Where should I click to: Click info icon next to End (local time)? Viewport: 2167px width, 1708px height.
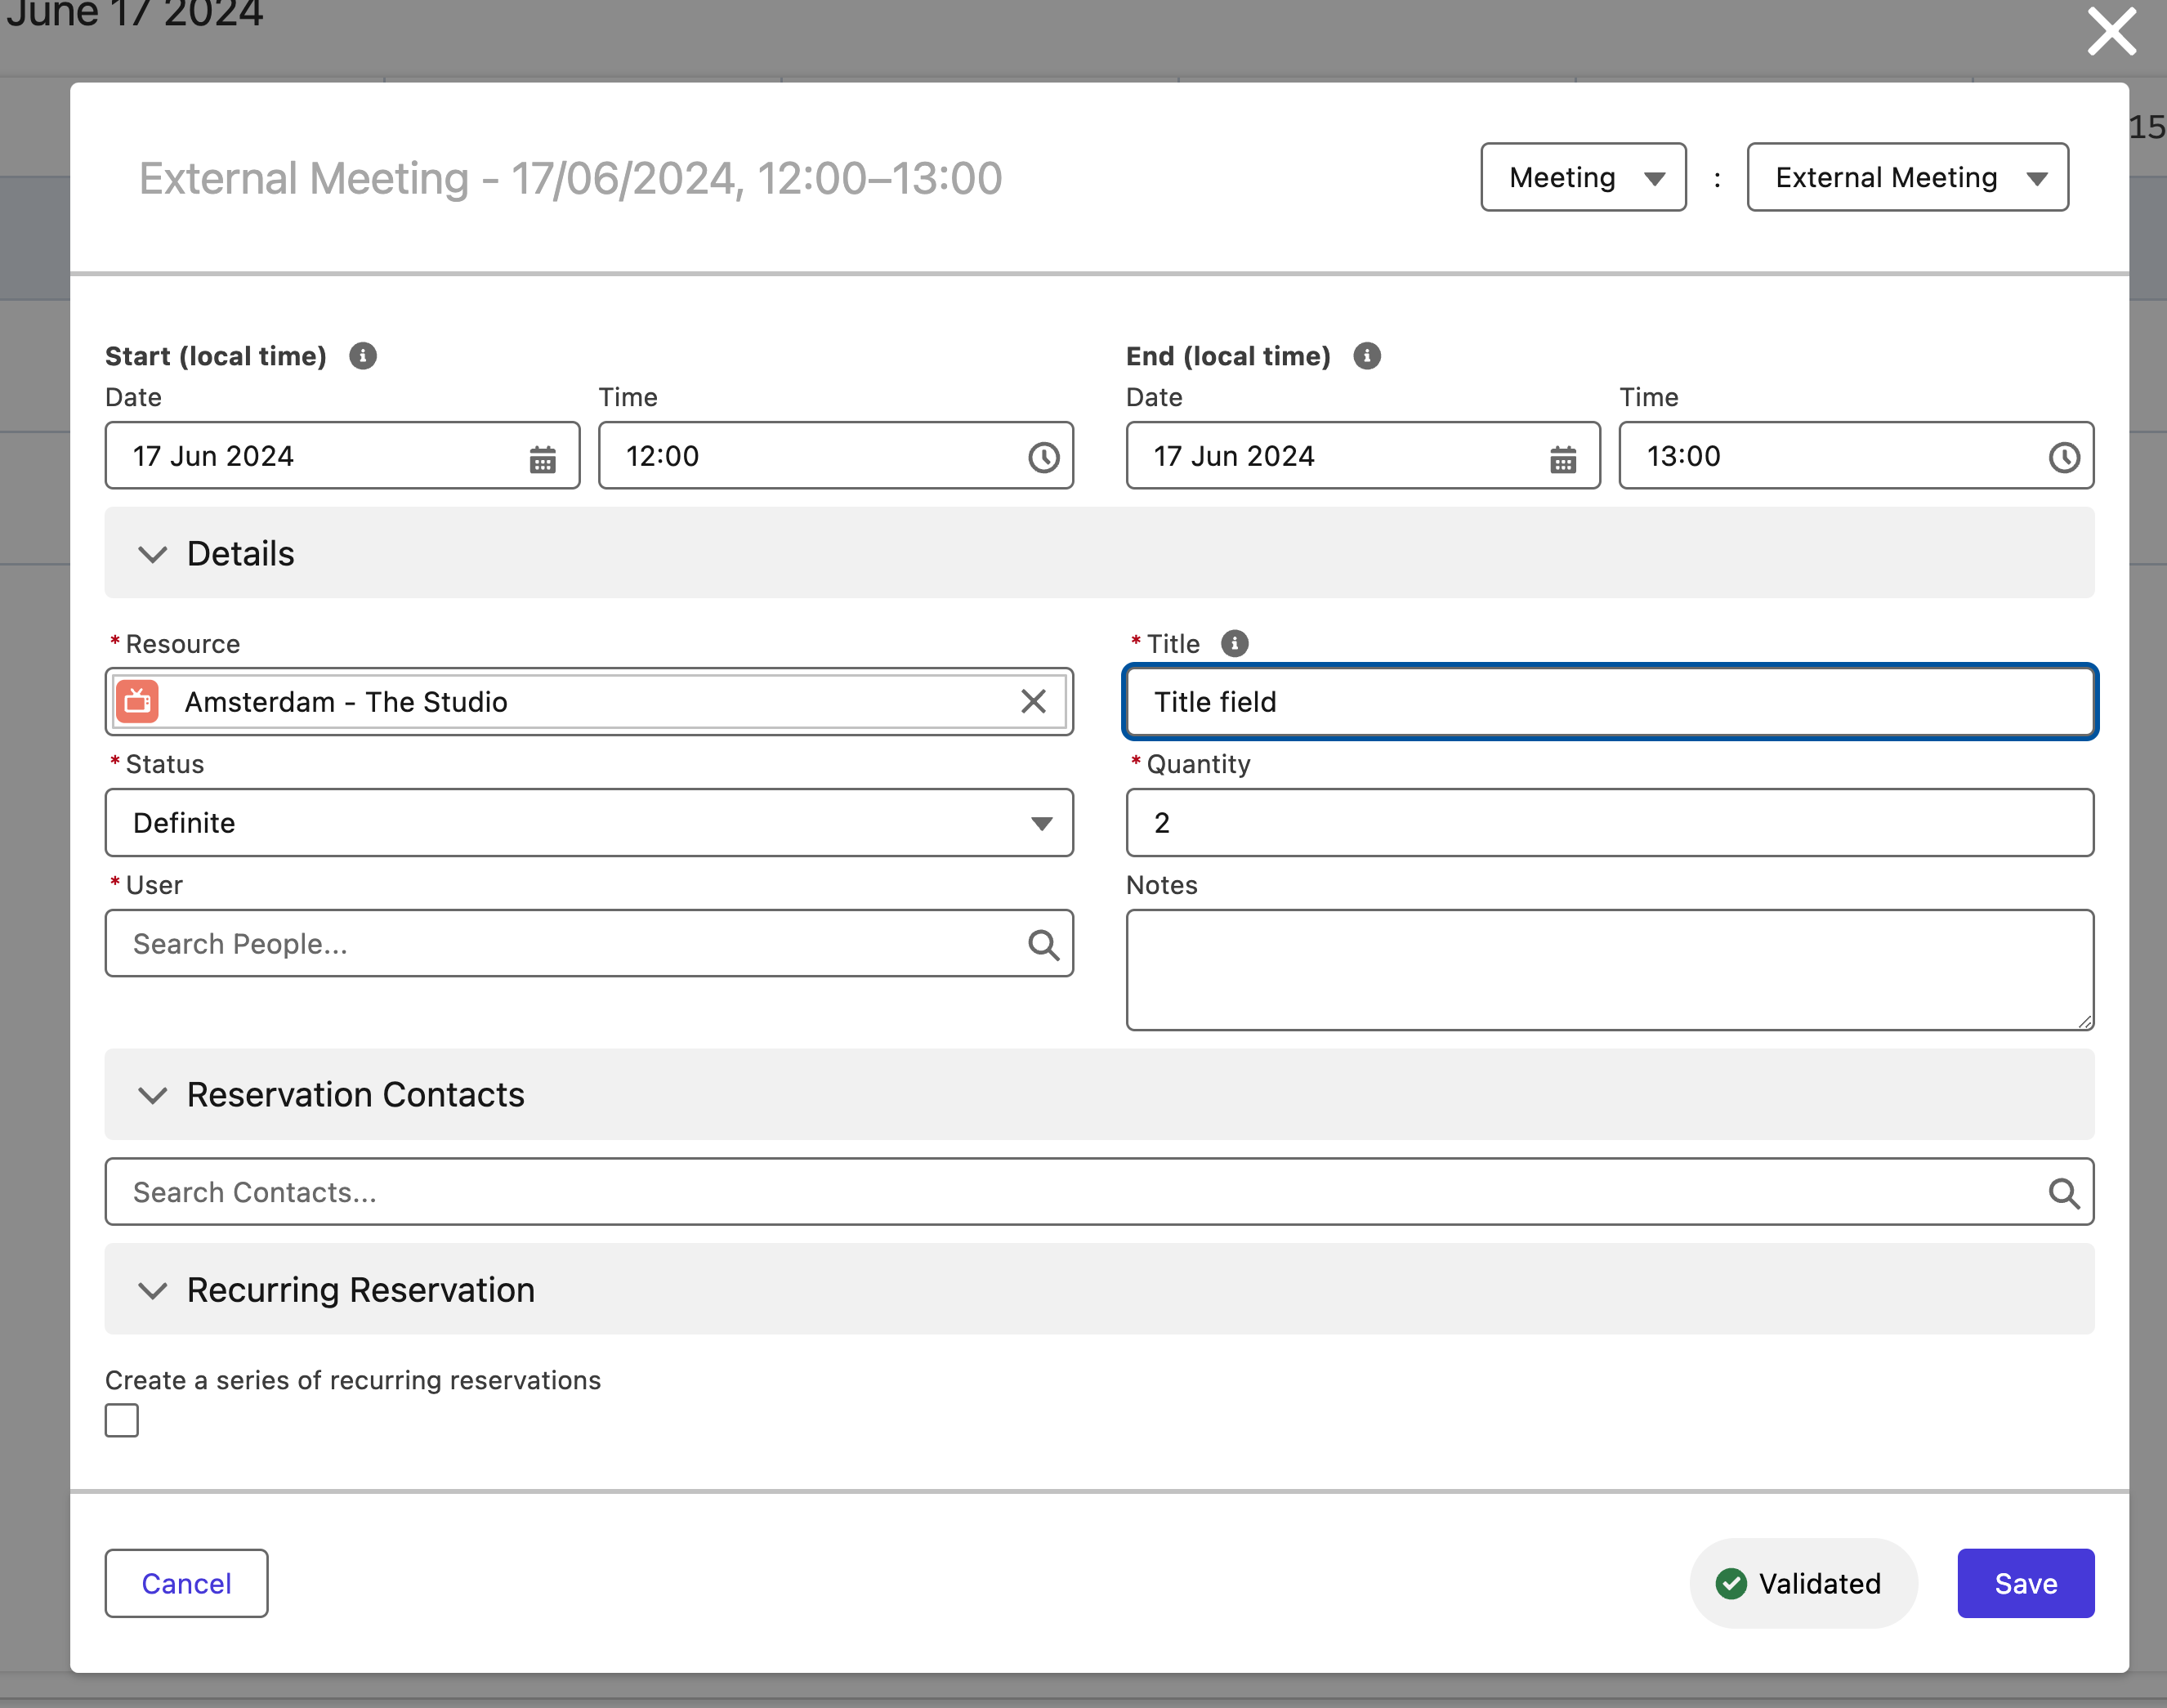click(1367, 356)
